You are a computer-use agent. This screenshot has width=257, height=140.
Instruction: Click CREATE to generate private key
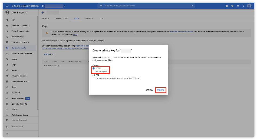pyautogui.click(x=160, y=90)
